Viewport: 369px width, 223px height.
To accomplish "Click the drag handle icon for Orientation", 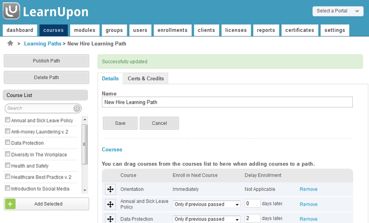I will [110, 189].
